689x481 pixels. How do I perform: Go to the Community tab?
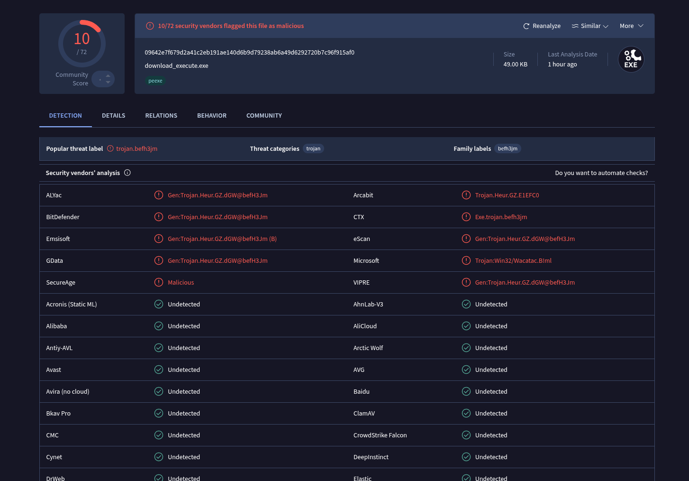point(264,116)
